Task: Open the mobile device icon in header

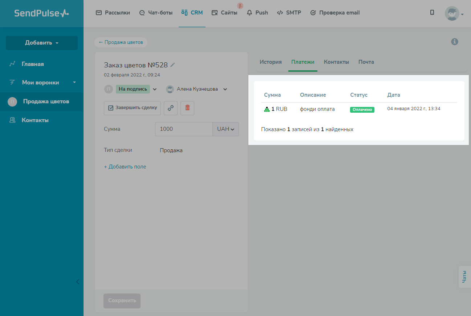Action: click(432, 13)
